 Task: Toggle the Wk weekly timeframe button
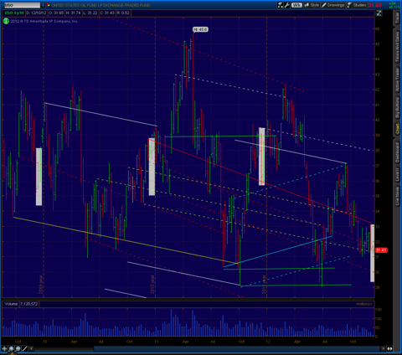coord(296,5)
